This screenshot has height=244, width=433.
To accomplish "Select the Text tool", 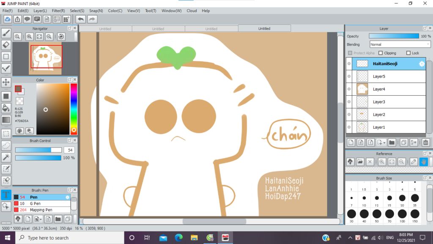I will [6, 194].
